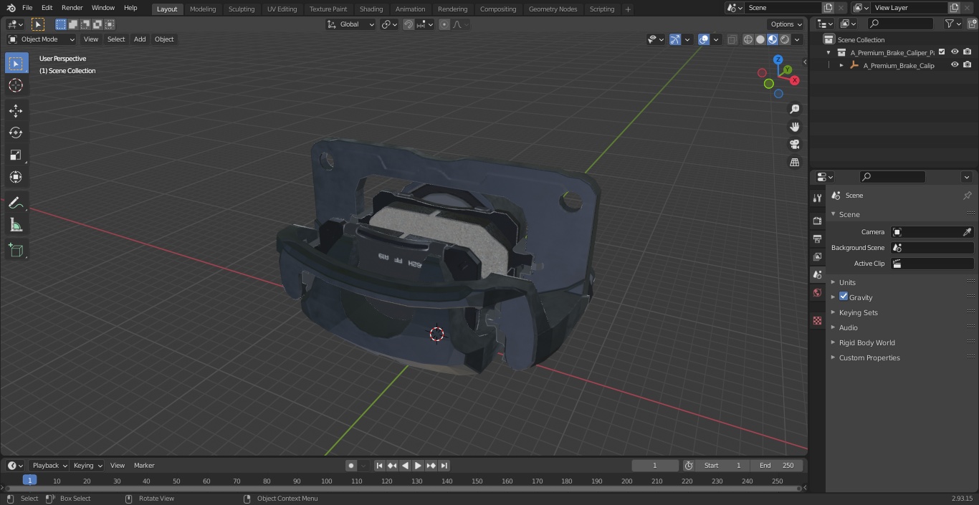
Task: Switch to rendered viewport shading
Action: pos(785,39)
